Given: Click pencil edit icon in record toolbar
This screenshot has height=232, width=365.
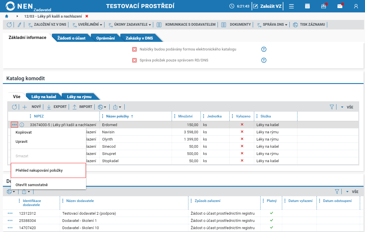Looking at the screenshot, I should [x=19, y=25].
